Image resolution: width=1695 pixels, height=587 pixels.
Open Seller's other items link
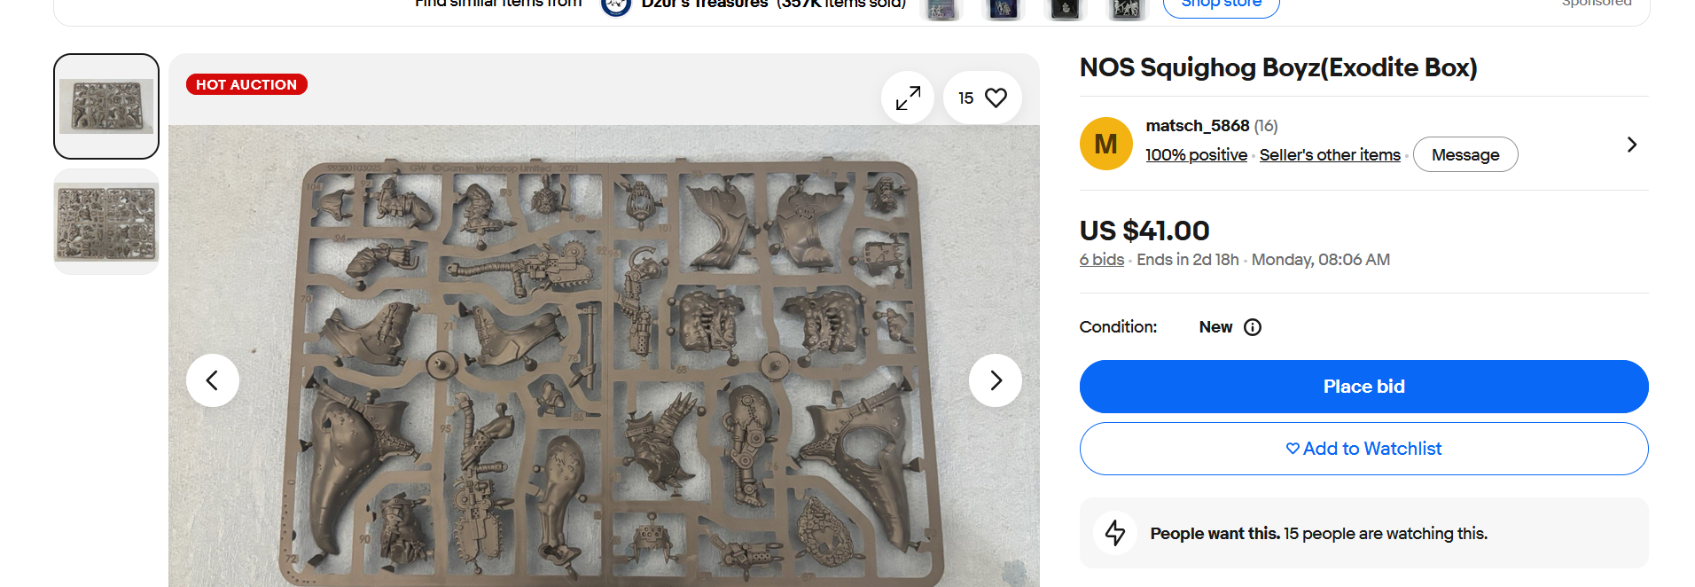pos(1330,155)
